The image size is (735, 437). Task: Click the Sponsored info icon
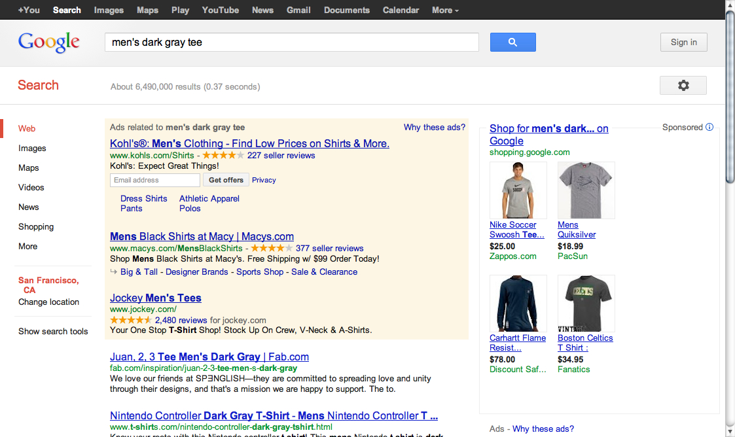click(x=709, y=127)
